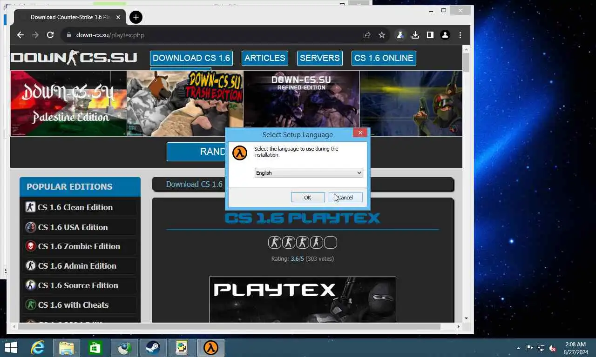Open the ARTICLES menu item

(264, 58)
